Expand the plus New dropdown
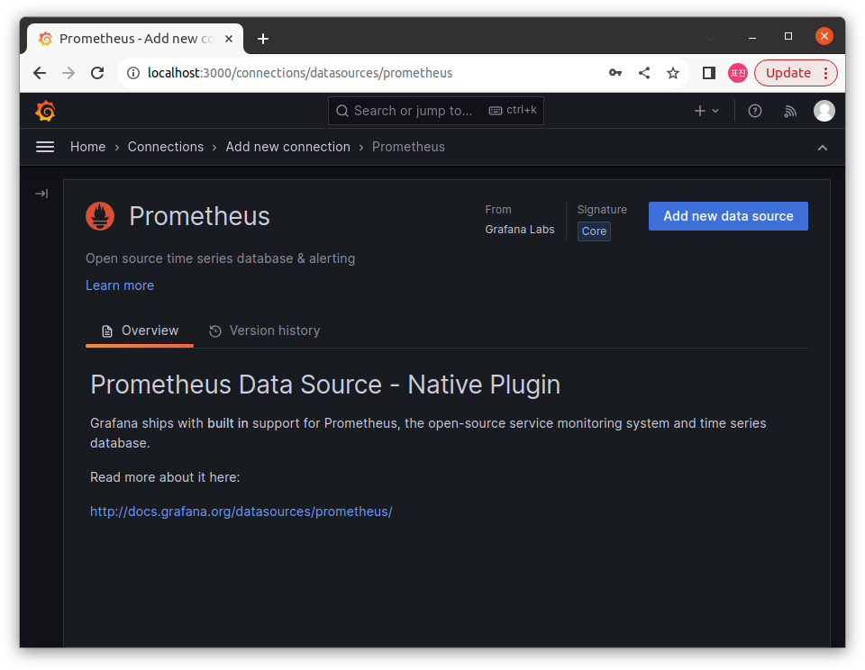Viewport: 865px width, 670px height. (x=706, y=111)
